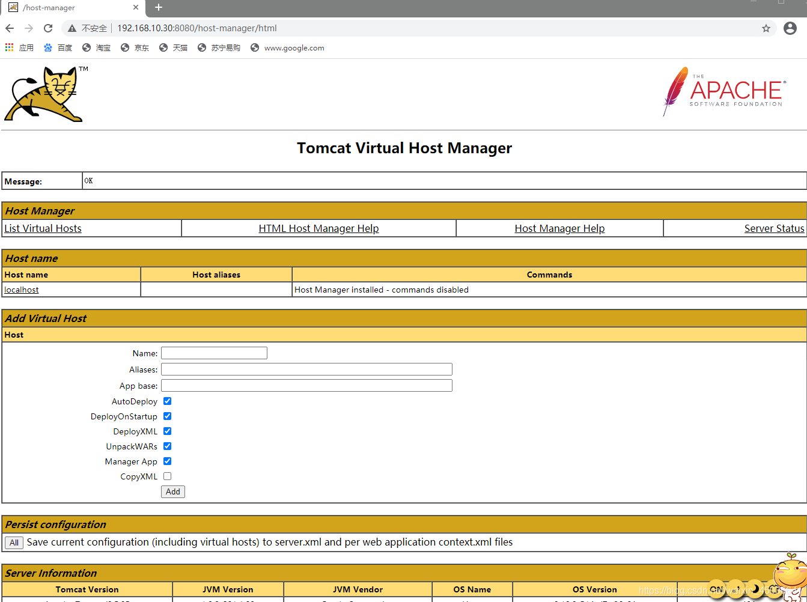Open the Server Status link
Image resolution: width=807 pixels, height=602 pixels.
pyautogui.click(x=774, y=228)
